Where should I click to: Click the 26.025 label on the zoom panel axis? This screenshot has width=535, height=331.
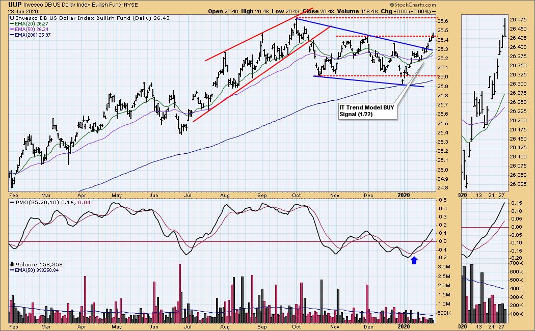tap(518, 184)
